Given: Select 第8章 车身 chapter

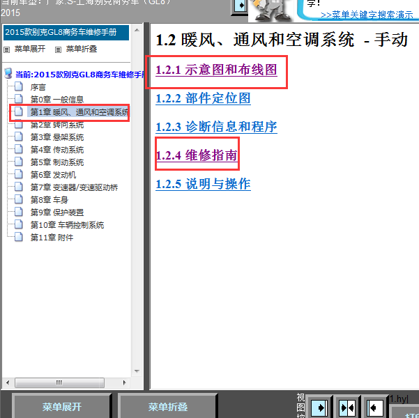Looking at the screenshot, I should 49,200.
